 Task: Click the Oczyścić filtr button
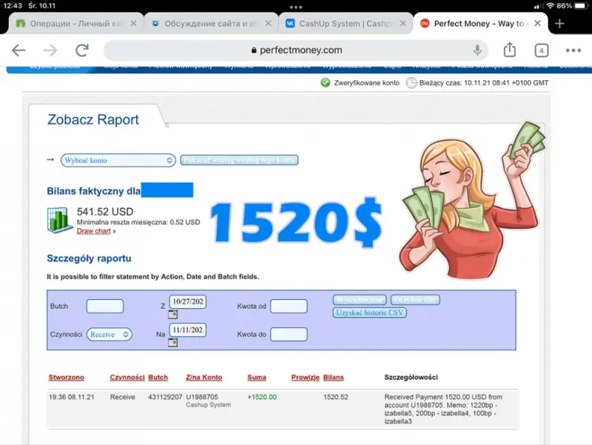[415, 300]
